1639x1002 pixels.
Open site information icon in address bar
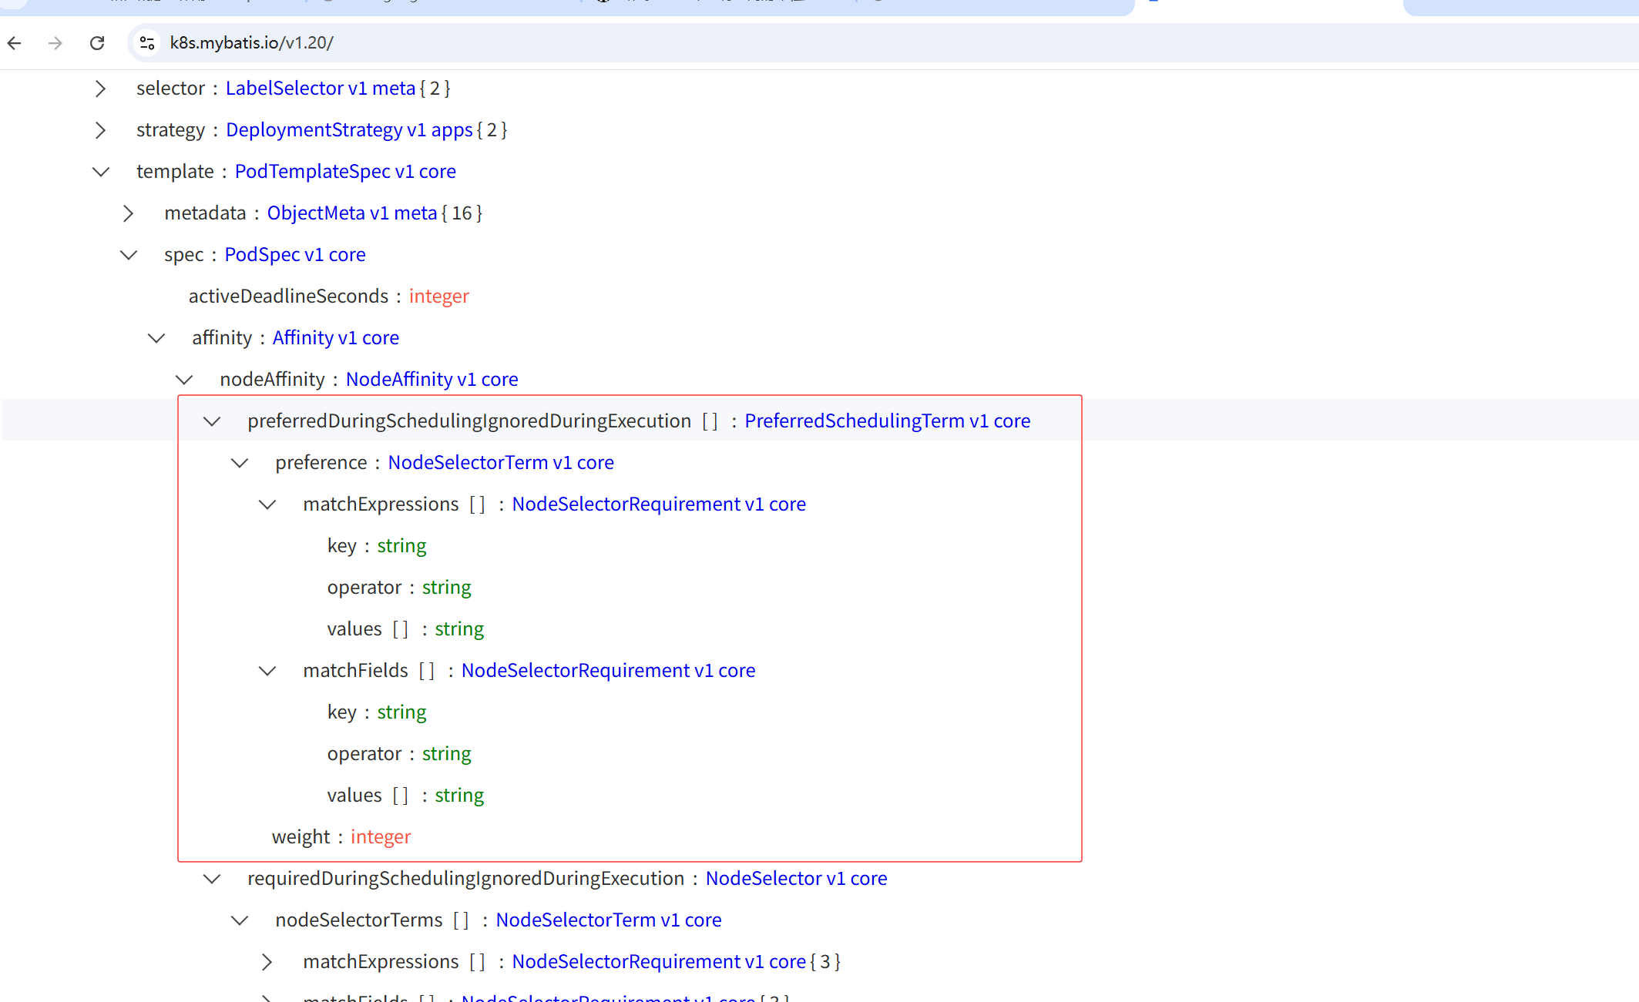(147, 43)
